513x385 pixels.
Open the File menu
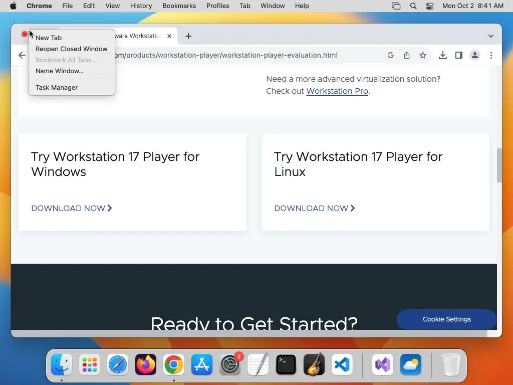[68, 6]
